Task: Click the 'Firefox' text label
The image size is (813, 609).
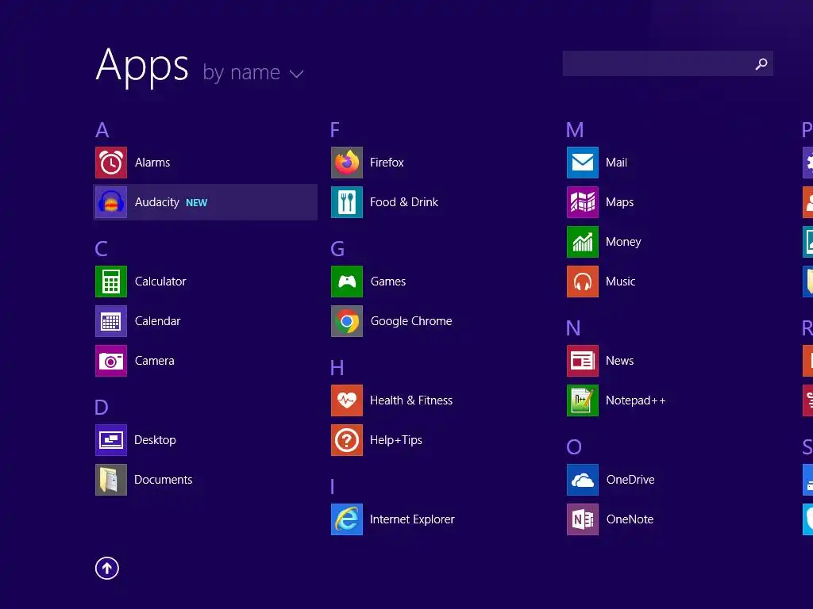Action: pyautogui.click(x=387, y=163)
